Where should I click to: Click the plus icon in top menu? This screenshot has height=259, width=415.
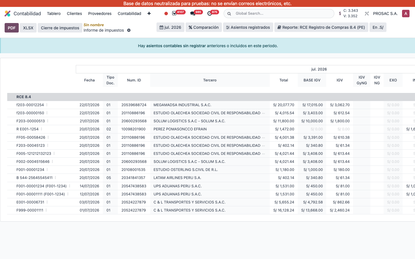pos(149,14)
